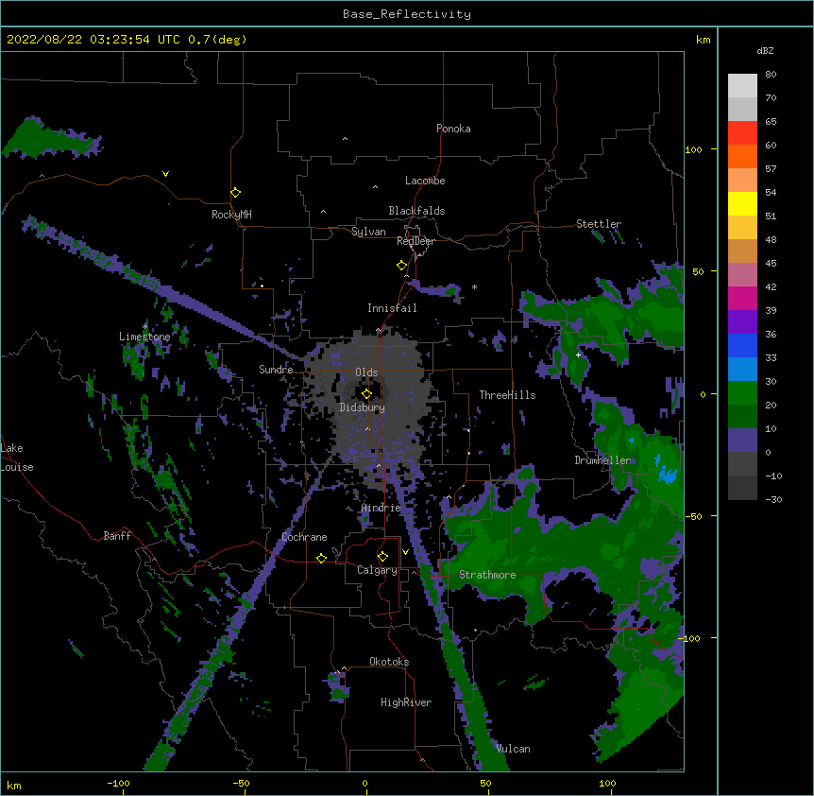Click the dark green 20-10 dBZ swatch
The height and width of the screenshot is (796, 814).
pos(742,416)
